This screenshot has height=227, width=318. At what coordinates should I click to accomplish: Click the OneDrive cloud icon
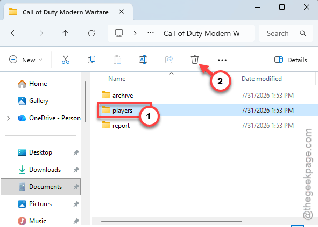22,118
